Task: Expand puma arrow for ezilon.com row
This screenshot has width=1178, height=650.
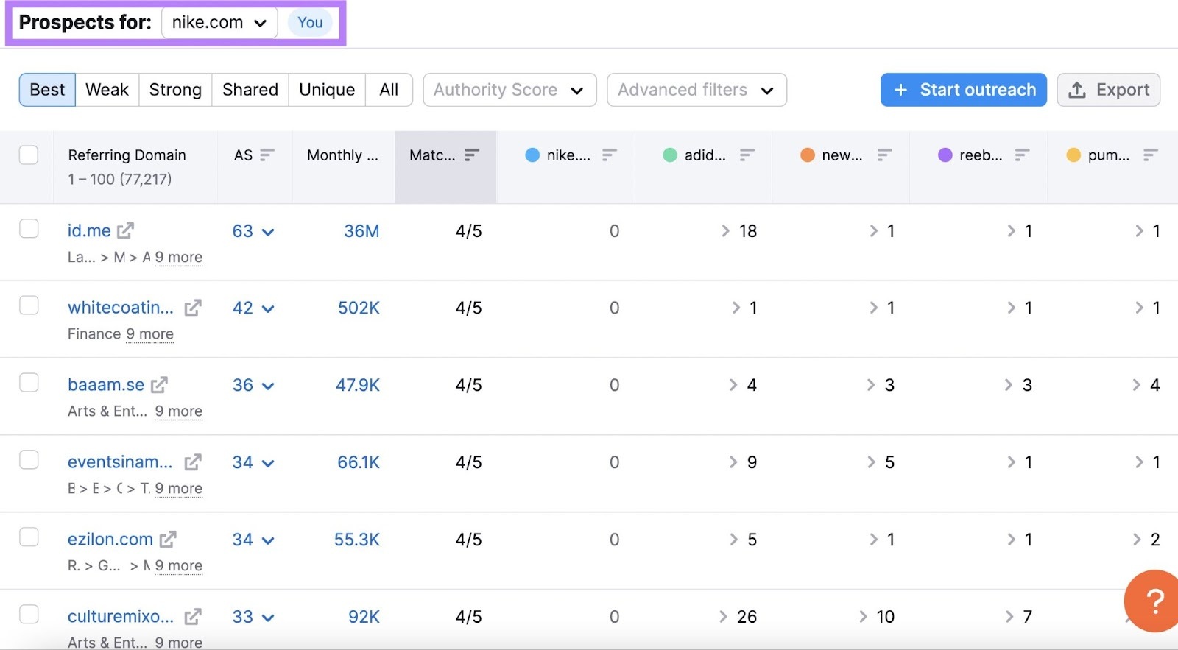Action: tap(1138, 540)
